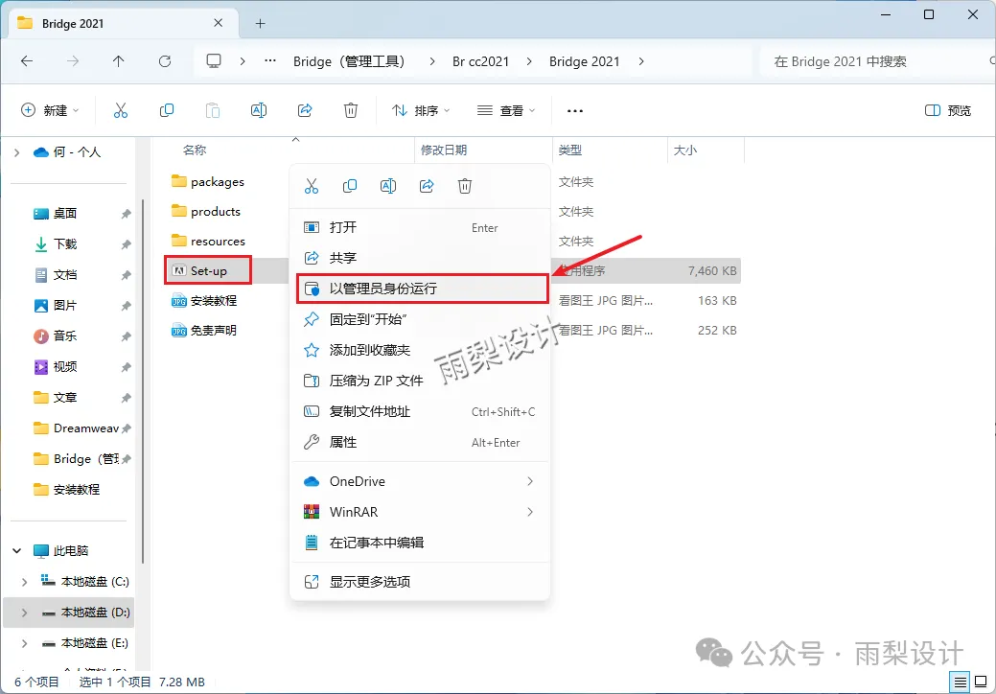Go back with the back arrow
Viewport: 996px width, 694px height.
point(27,61)
